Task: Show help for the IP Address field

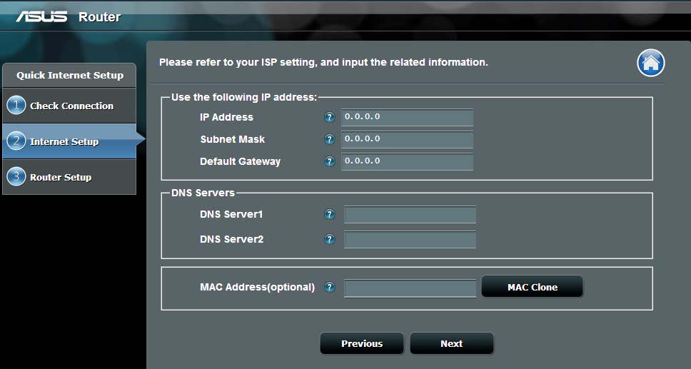Action: [329, 117]
